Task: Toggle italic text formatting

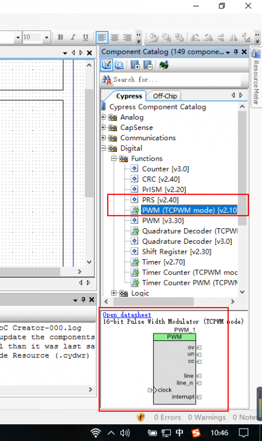Action: 73,38
